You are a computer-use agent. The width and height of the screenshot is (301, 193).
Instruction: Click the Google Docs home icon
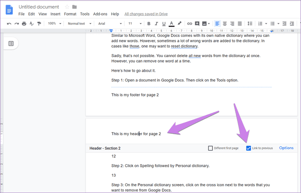pos(9,9)
